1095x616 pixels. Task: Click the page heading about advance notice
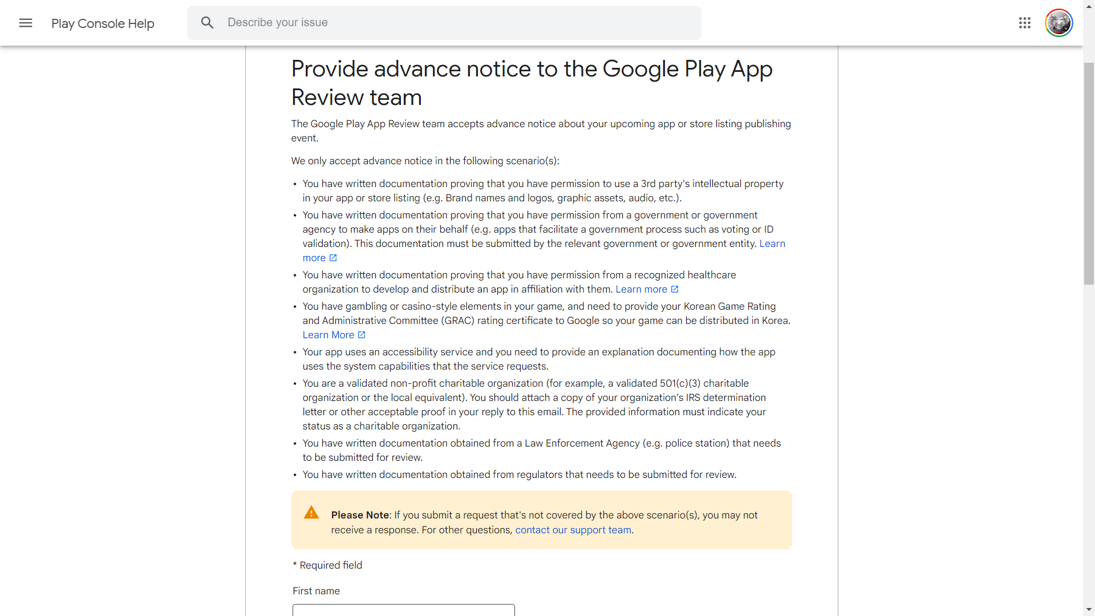[x=532, y=83]
